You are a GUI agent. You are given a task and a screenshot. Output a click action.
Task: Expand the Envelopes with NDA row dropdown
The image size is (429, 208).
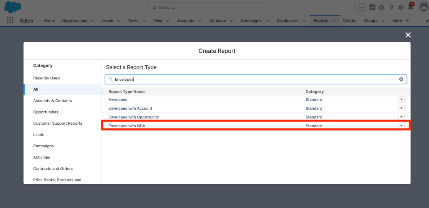401,126
